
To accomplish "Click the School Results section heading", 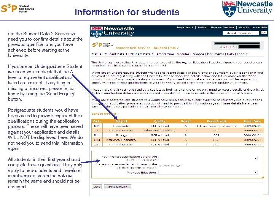I will pyautogui.click(x=104, y=114).
